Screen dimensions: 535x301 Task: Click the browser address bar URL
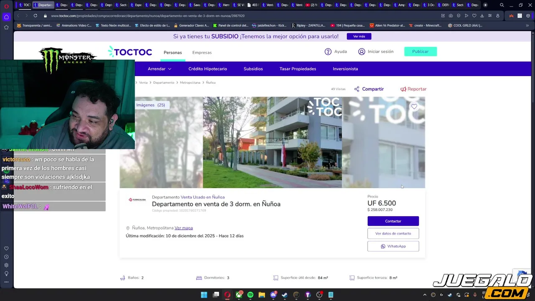pyautogui.click(x=148, y=16)
